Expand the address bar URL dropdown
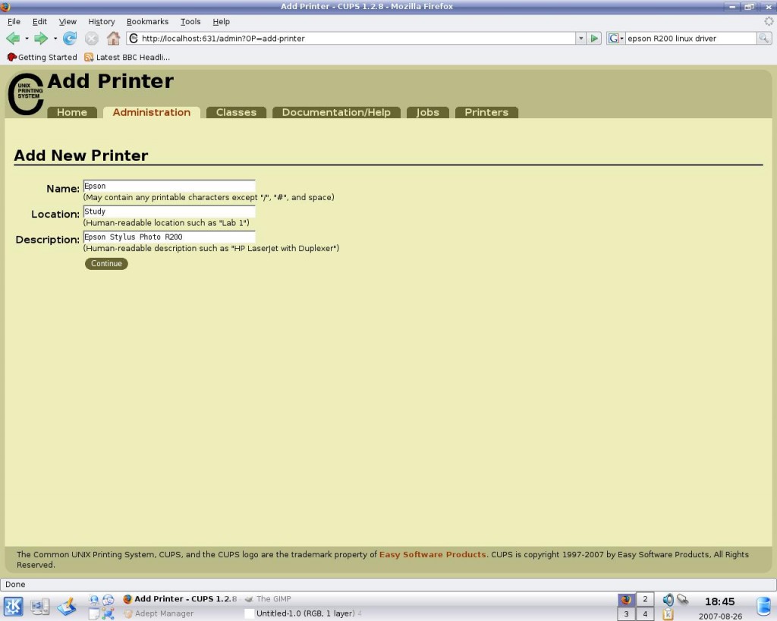The width and height of the screenshot is (777, 621). coord(580,38)
